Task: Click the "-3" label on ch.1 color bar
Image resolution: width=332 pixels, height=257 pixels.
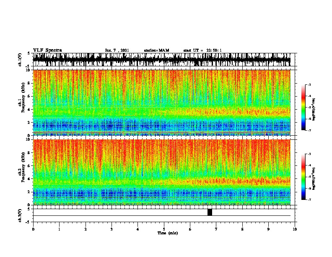Action: (309, 85)
